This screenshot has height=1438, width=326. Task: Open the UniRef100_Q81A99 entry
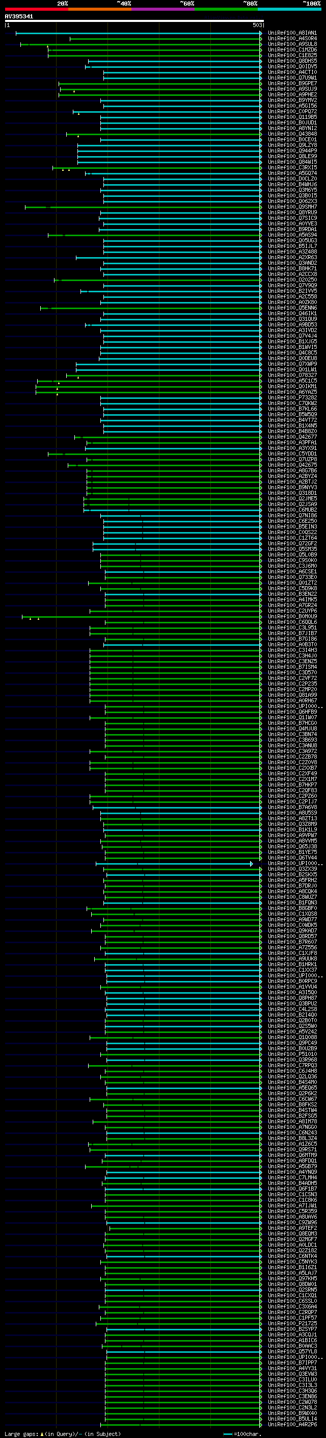[292, 696]
